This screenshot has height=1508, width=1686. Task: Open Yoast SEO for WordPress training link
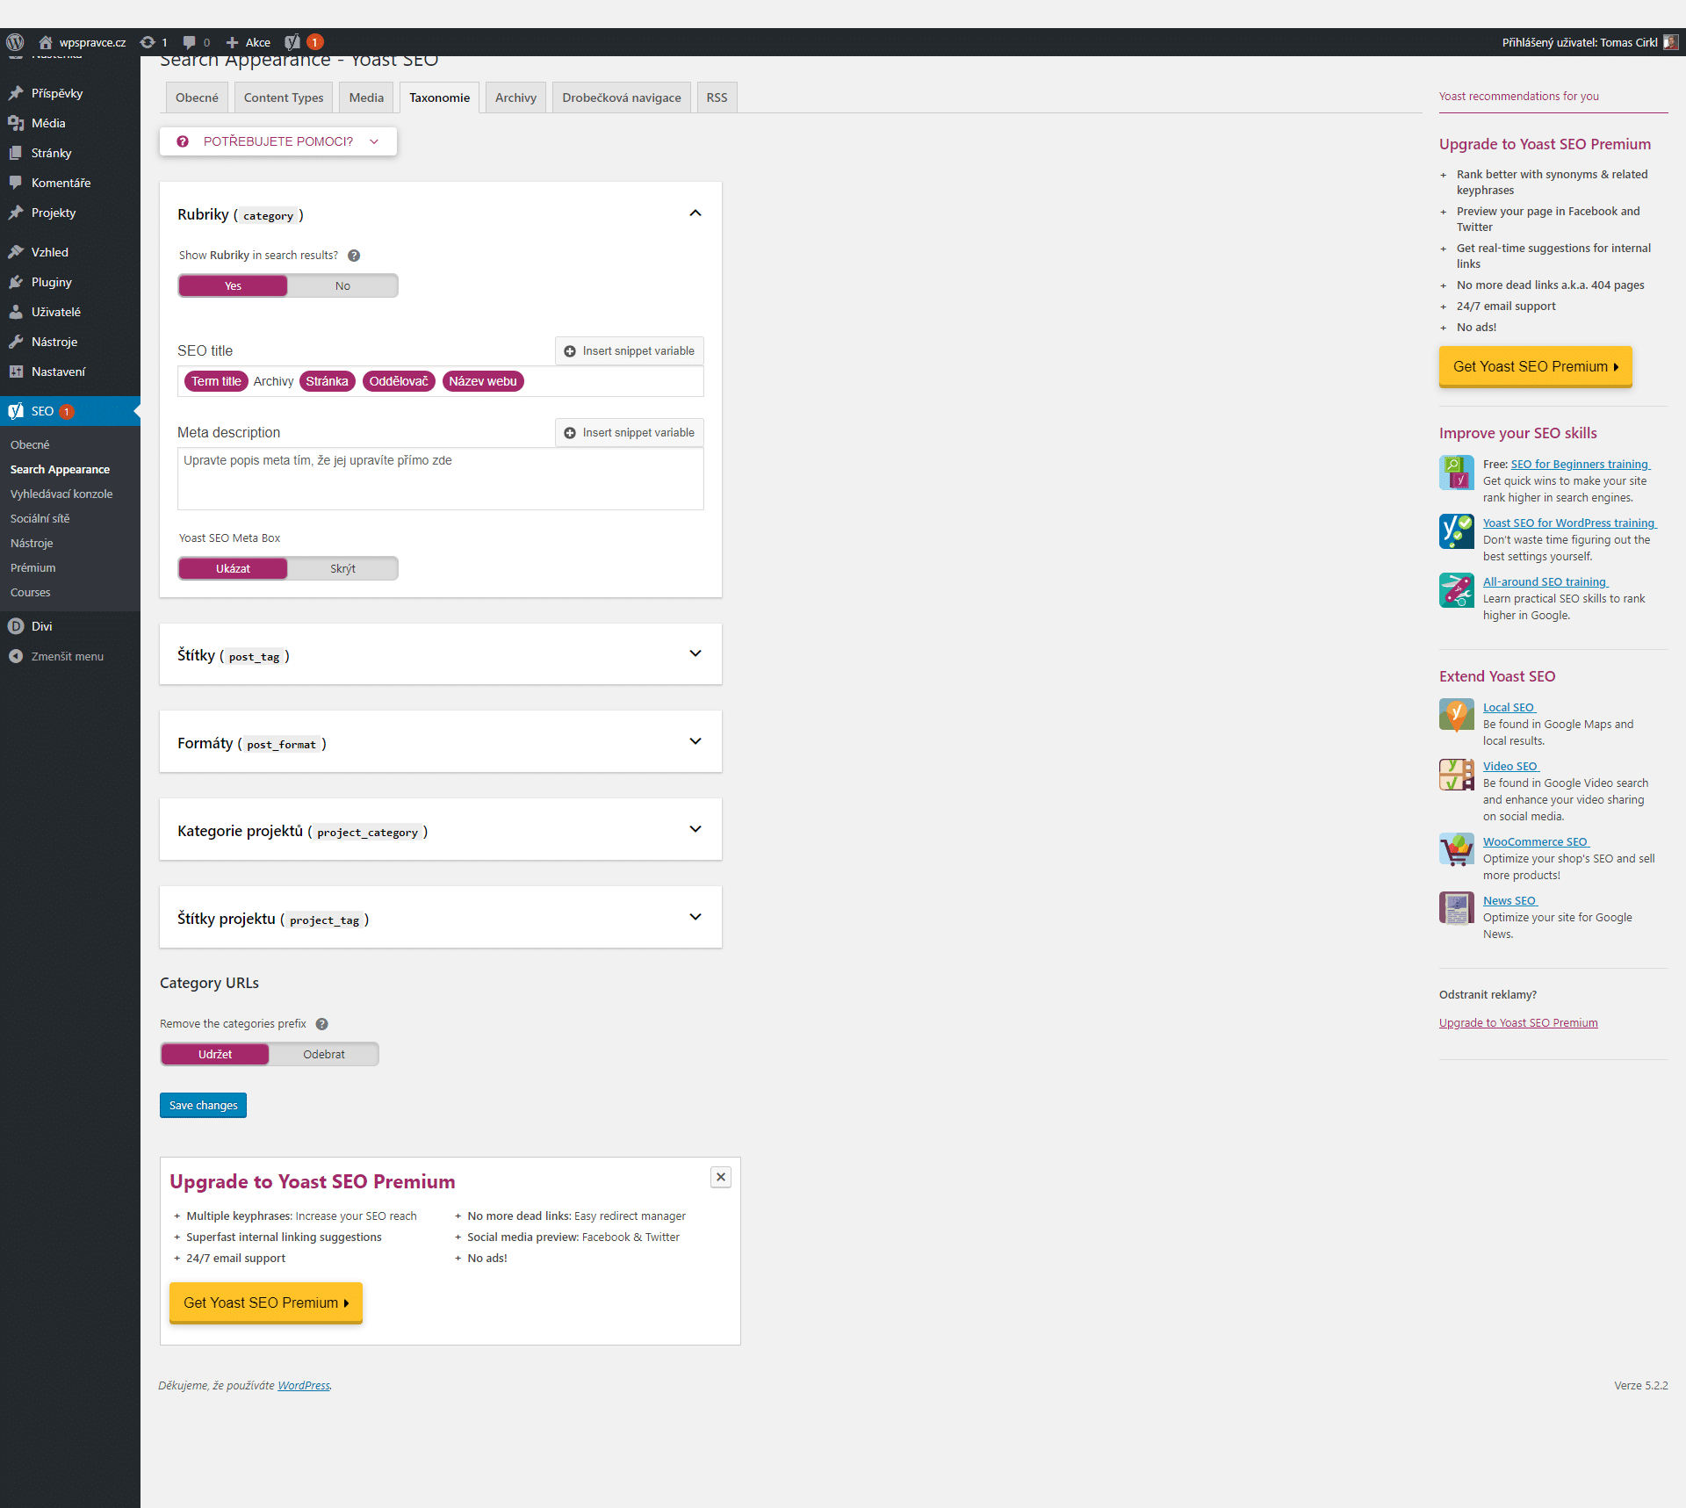[1569, 523]
